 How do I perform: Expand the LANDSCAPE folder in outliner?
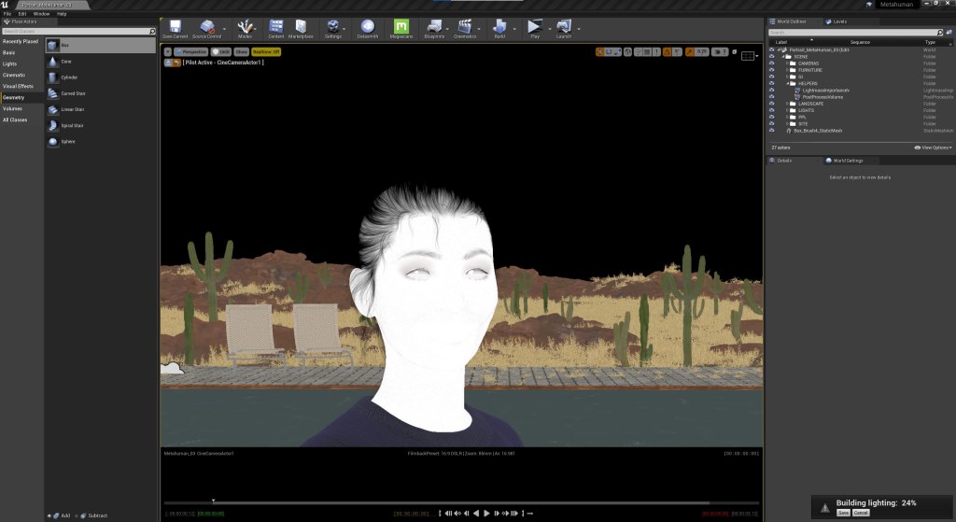(x=786, y=103)
